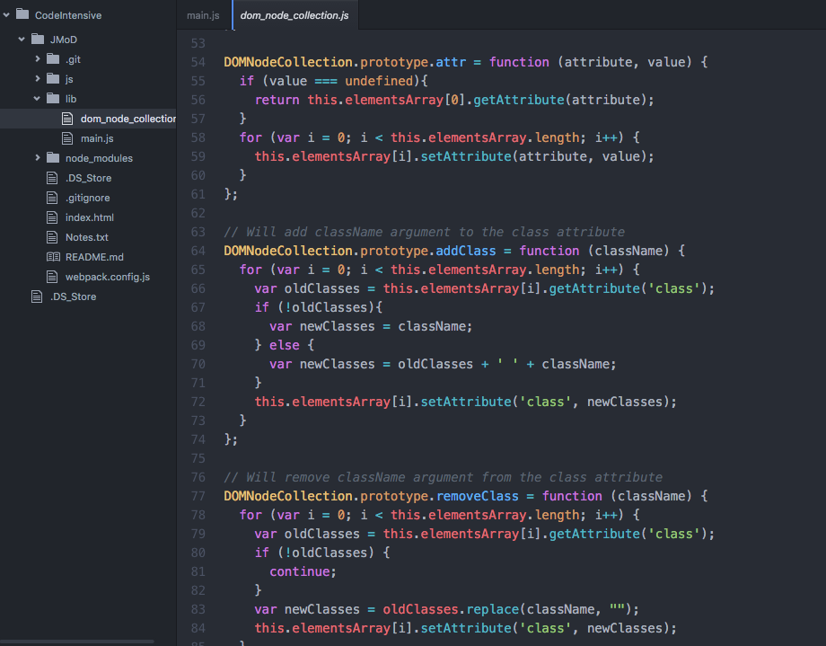Click the file icon next to .gitignore
This screenshot has height=646, width=826.
(52, 198)
